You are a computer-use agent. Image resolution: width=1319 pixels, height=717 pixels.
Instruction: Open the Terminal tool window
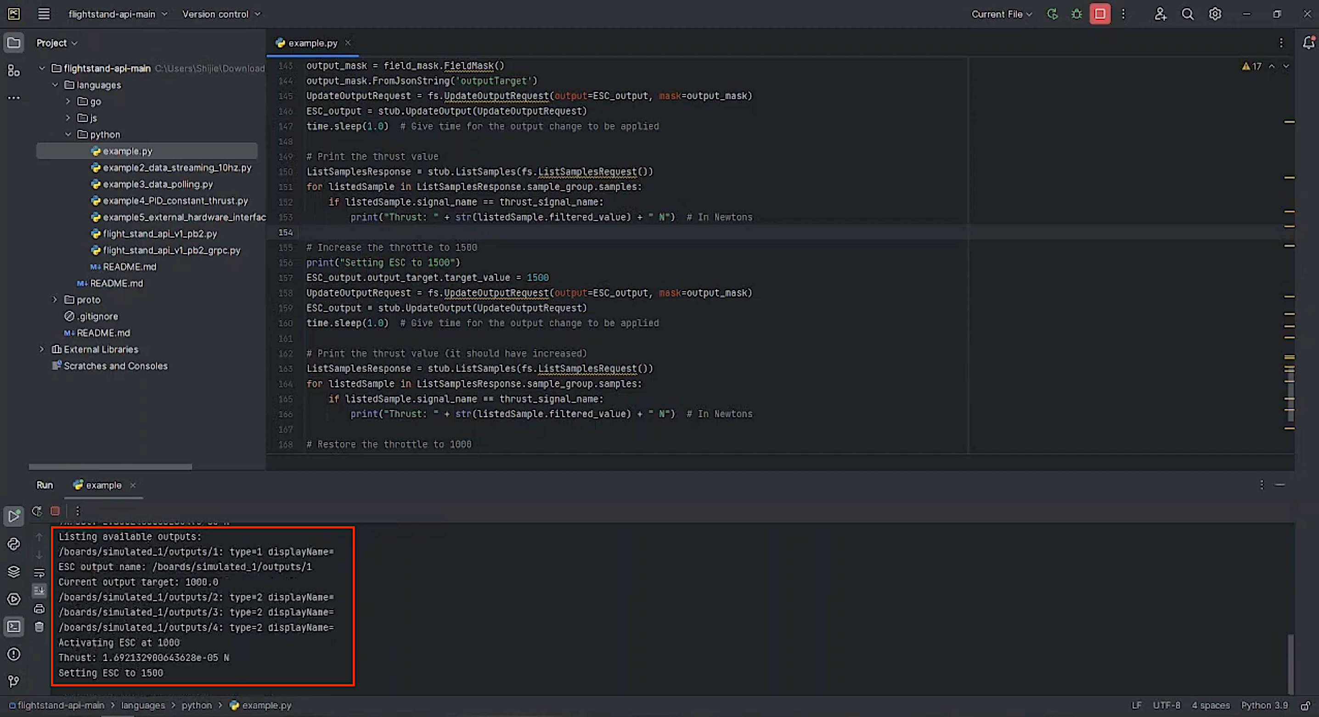pyautogui.click(x=14, y=626)
